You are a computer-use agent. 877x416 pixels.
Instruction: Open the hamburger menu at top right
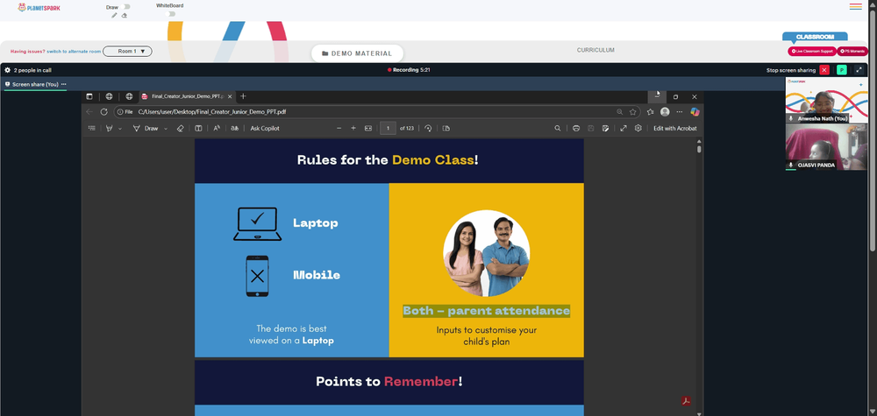(856, 7)
